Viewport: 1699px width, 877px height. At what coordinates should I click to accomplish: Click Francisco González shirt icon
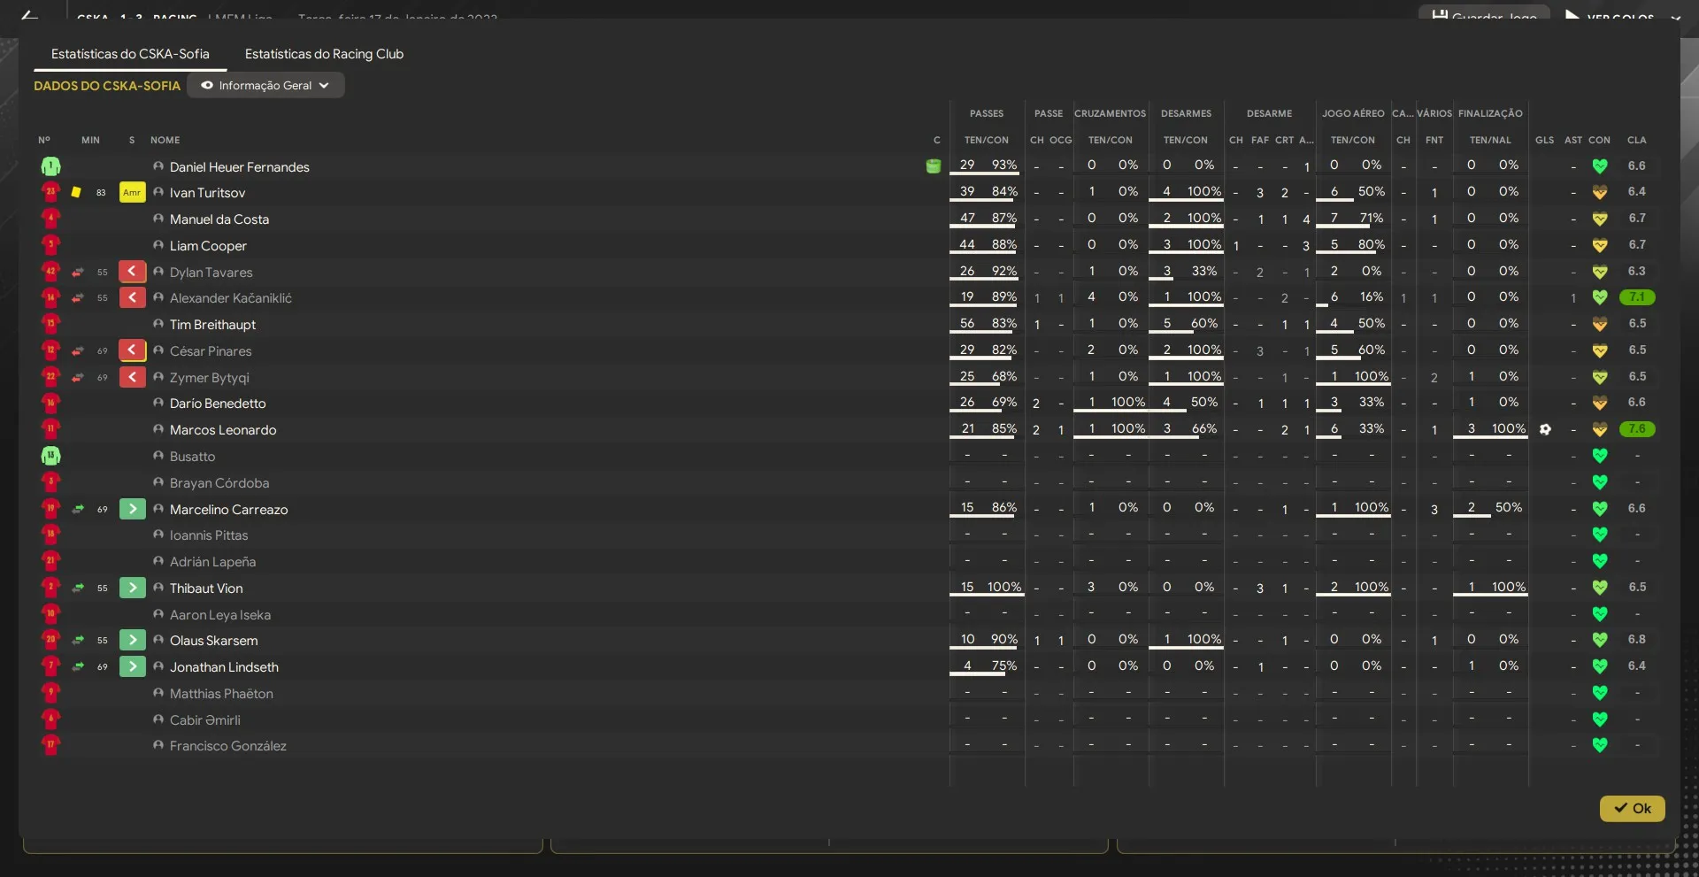(50, 745)
